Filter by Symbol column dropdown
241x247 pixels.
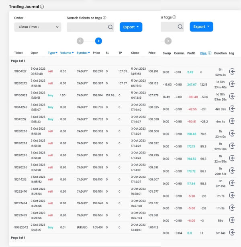tap(83, 53)
